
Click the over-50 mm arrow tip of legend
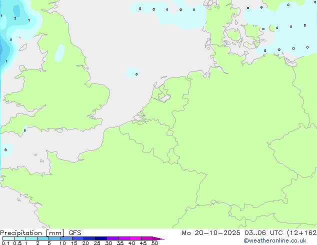158,238
